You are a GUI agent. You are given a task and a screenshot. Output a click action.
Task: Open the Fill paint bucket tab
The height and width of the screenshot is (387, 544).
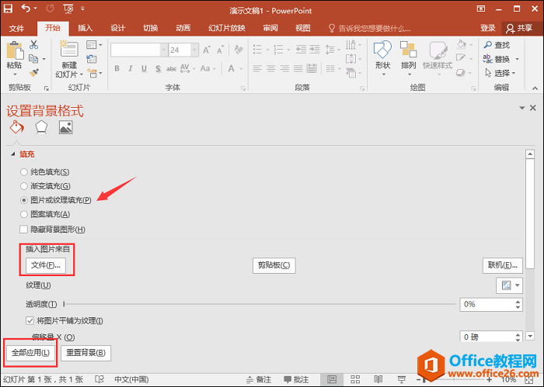click(16, 127)
